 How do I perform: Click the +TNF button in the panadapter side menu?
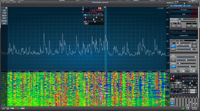coord(4,13)
